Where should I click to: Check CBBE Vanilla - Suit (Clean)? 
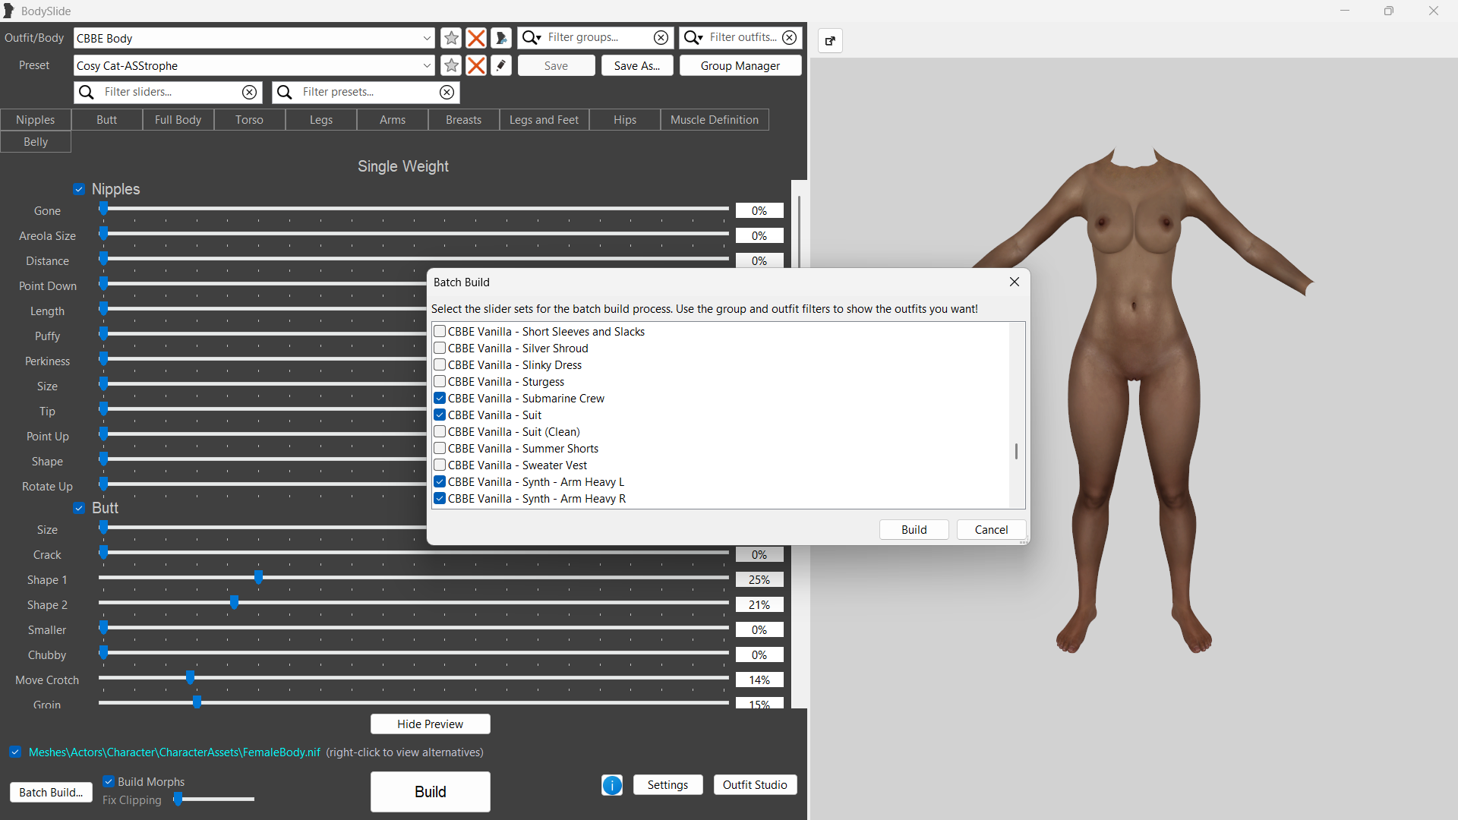(x=440, y=431)
